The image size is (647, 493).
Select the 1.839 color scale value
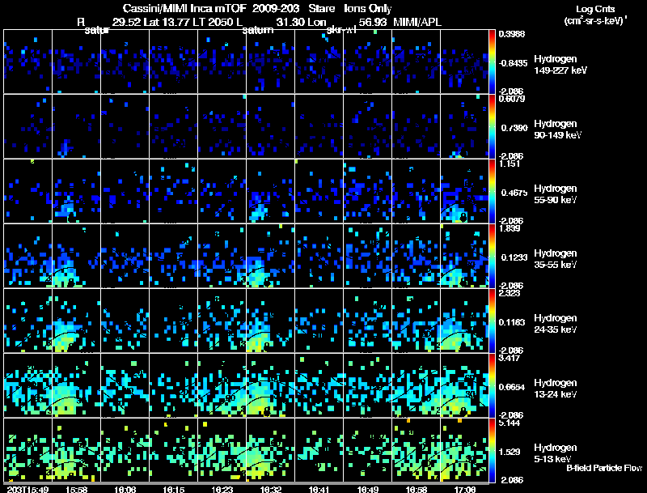510,228
